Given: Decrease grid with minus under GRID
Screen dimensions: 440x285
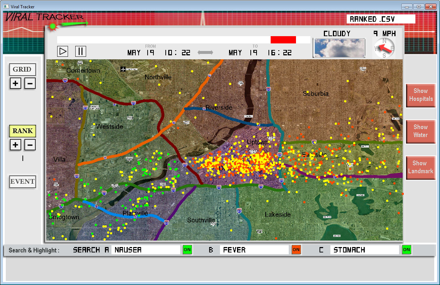Looking at the screenshot, I should pos(30,84).
